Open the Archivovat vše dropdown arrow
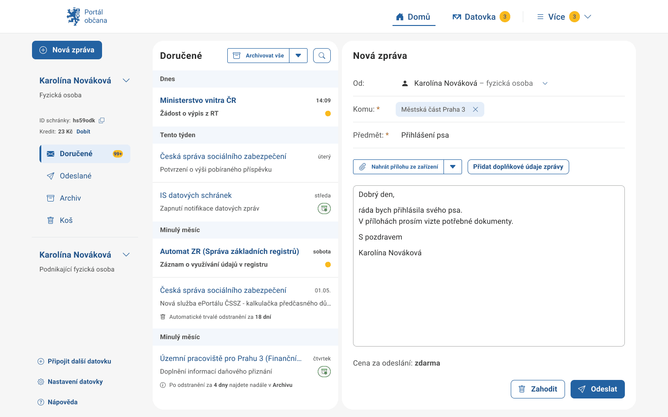The height and width of the screenshot is (417, 668). pos(298,56)
